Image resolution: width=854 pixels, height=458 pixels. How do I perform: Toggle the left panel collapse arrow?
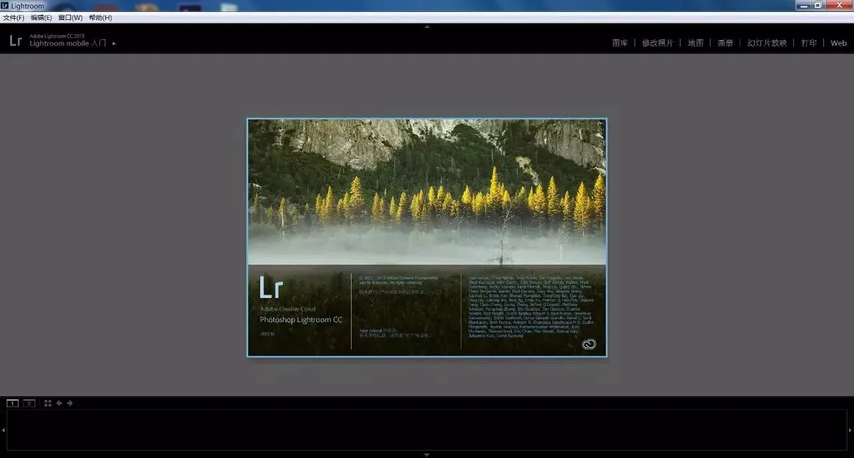pyautogui.click(x=3, y=430)
